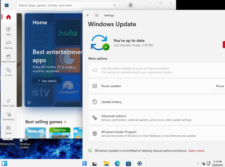Open the Minecraft Game Pass tile
This screenshot has height=167, width=225.
[60, 133]
